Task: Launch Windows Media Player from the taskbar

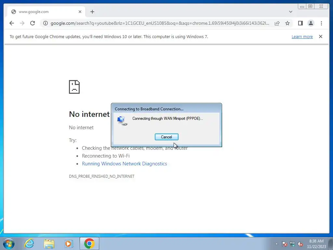Action: [x=69, y=243]
